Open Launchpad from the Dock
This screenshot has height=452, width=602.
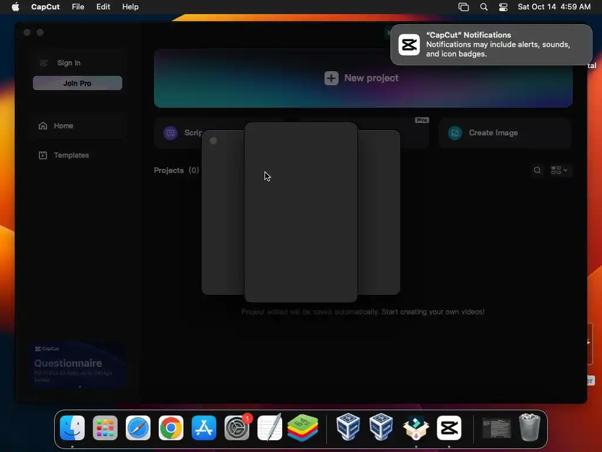105,428
